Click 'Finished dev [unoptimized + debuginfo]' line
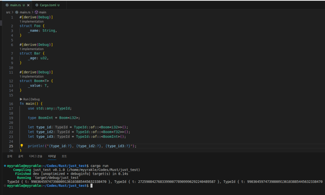325x195 pixels. pyautogui.click(x=71, y=173)
